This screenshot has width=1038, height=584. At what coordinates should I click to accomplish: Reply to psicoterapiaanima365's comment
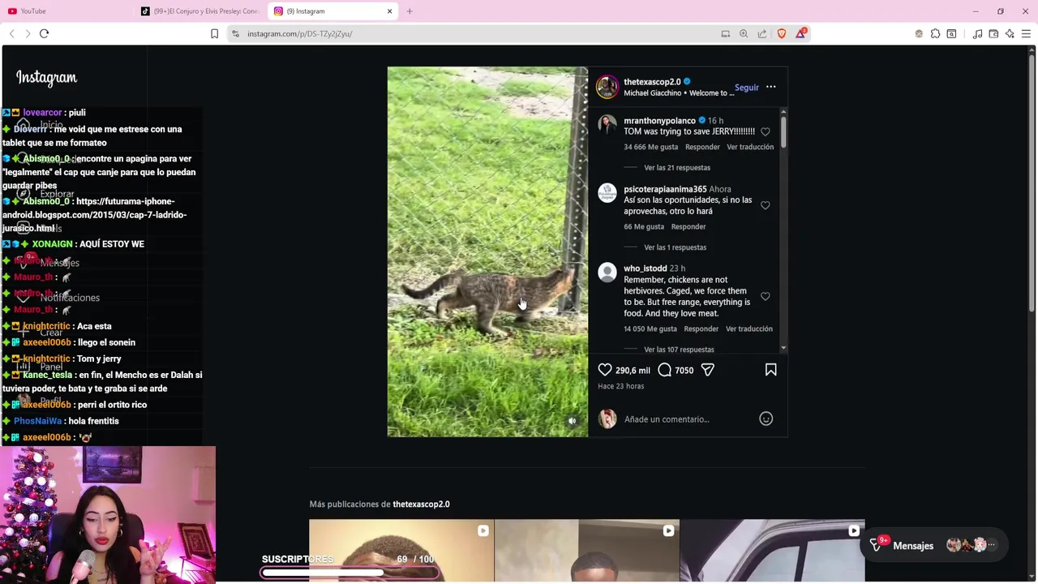point(688,226)
